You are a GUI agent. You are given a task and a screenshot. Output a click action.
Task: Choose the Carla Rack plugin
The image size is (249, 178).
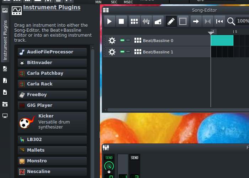click(x=52, y=84)
